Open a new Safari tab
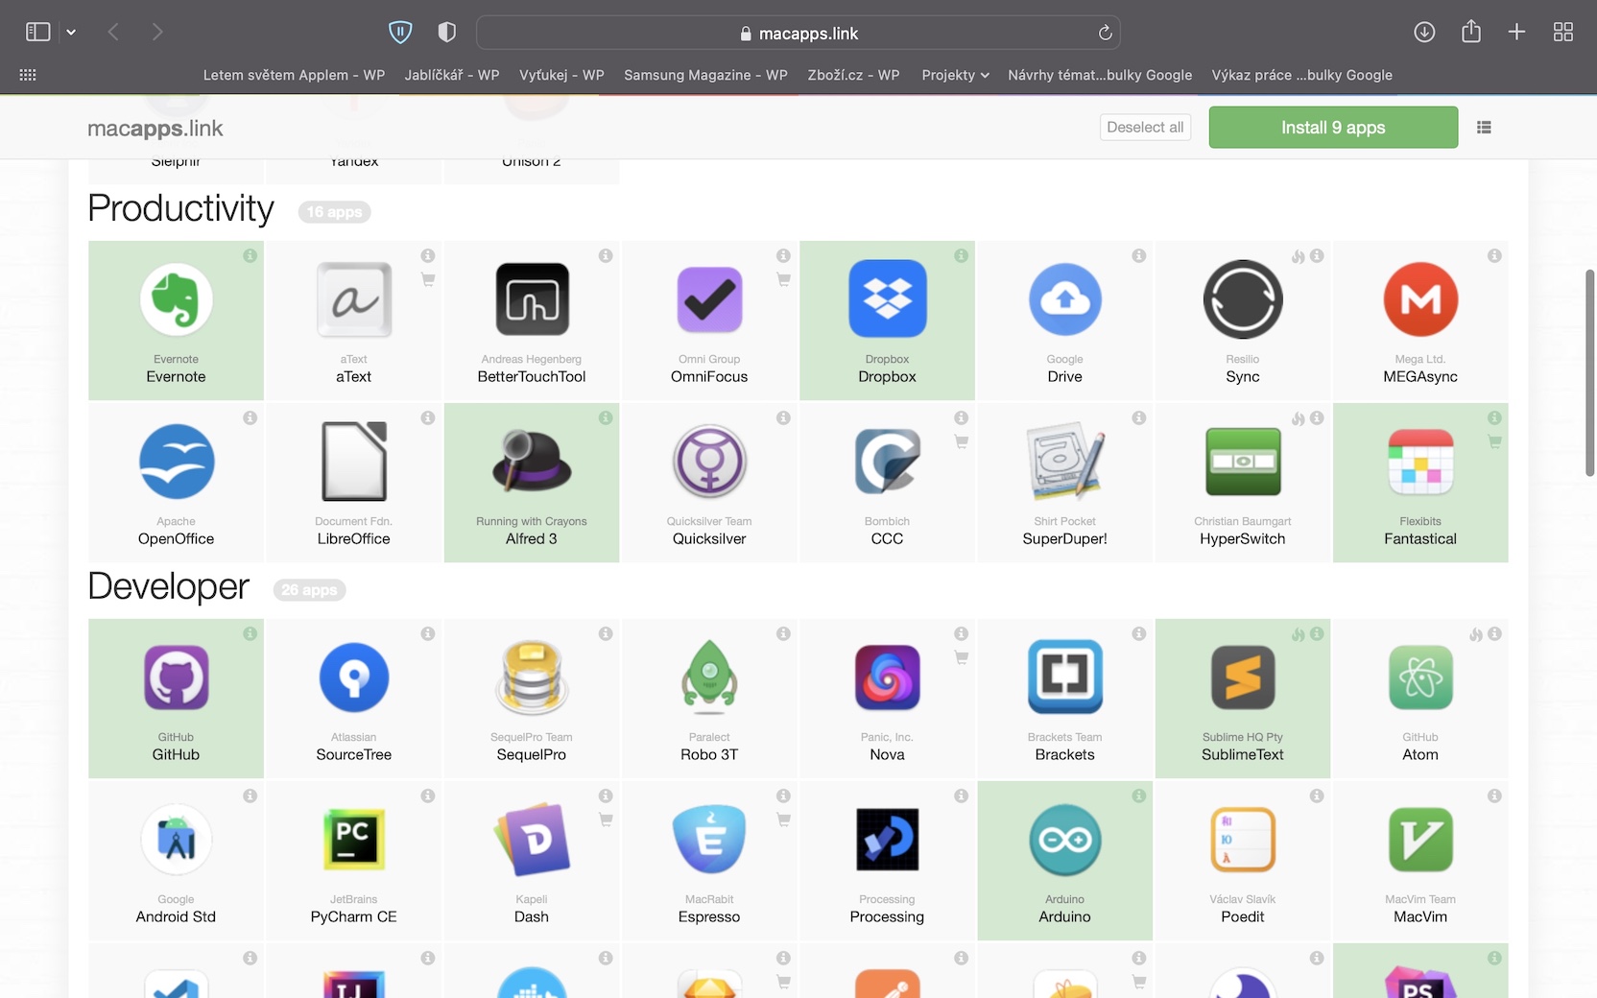The height and width of the screenshot is (998, 1597). pyautogui.click(x=1516, y=33)
